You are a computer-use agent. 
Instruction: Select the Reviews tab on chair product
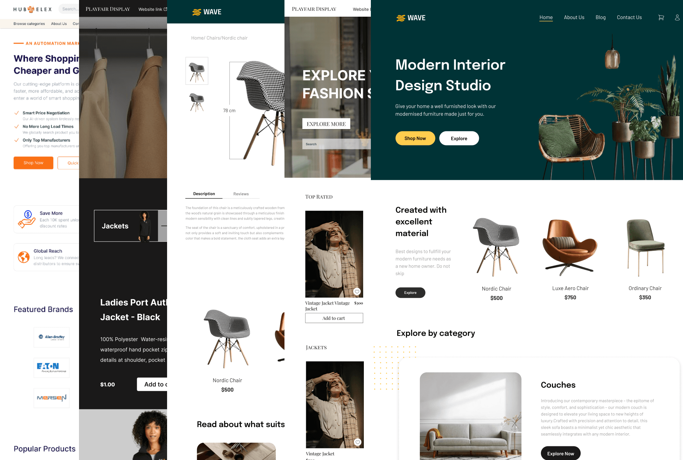pyautogui.click(x=241, y=194)
